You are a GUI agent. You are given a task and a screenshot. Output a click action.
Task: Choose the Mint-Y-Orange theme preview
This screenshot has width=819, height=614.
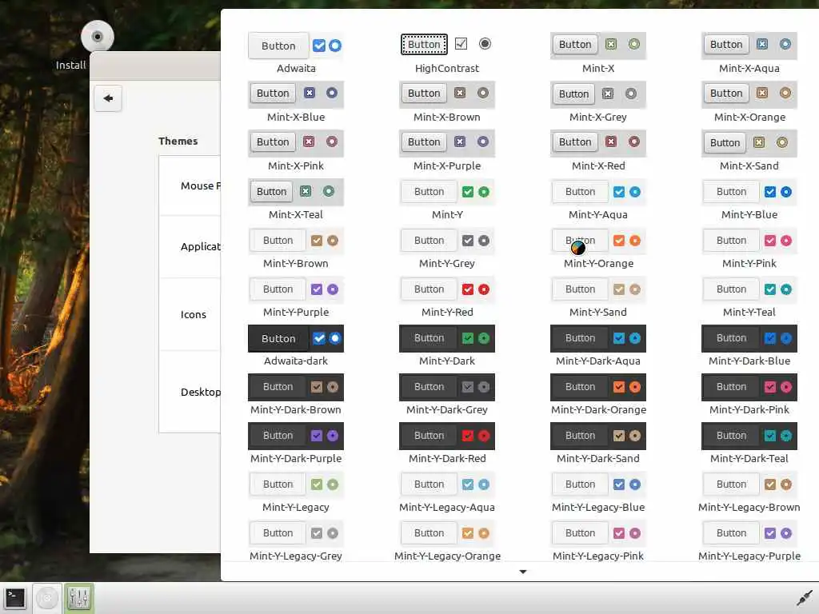598,241
